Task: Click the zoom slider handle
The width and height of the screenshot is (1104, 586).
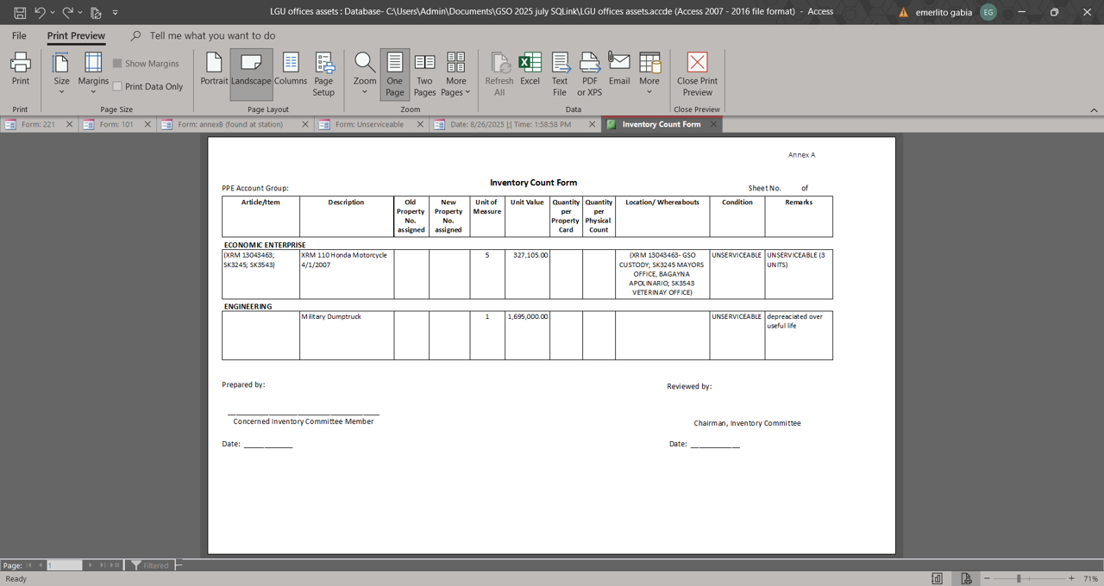Action: point(1019,578)
